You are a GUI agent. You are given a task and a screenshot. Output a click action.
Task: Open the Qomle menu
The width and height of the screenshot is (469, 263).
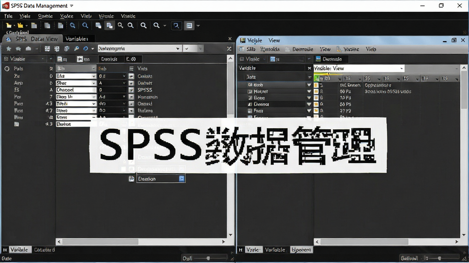[x=45, y=16]
